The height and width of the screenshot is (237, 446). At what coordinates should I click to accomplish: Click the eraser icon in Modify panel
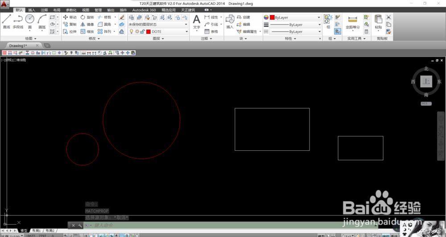tap(122, 17)
